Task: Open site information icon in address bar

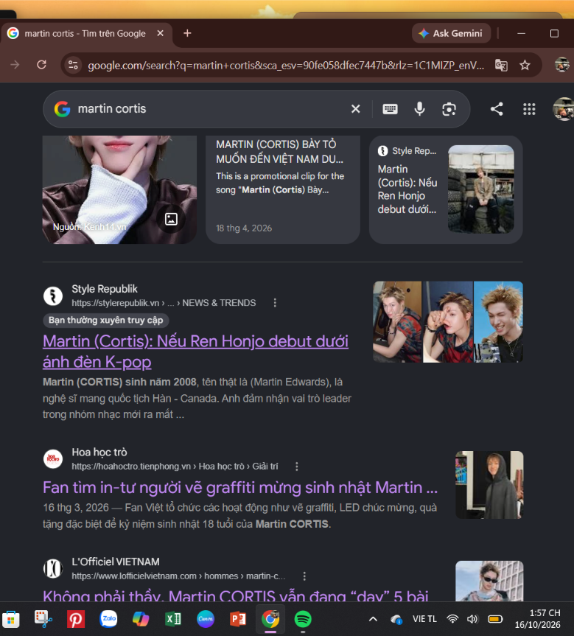Action: (x=73, y=65)
